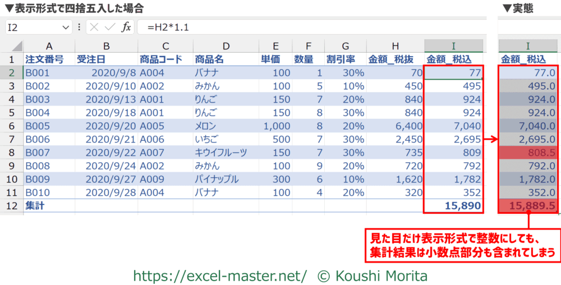Select row 8 header
This screenshot has height=285, width=561.
click(x=12, y=152)
